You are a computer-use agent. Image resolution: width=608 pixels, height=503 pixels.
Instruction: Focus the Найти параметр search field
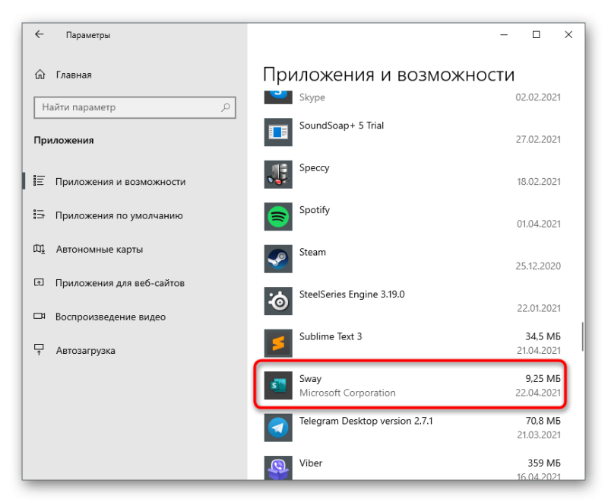(135, 107)
